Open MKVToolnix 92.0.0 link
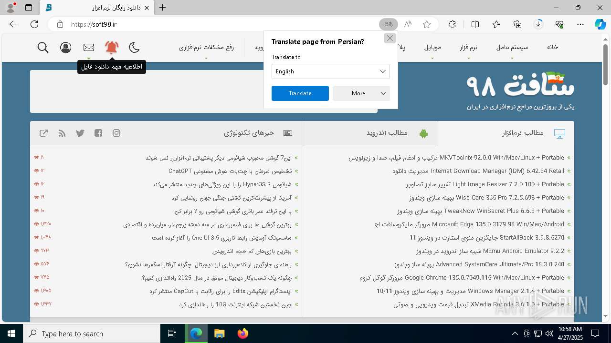This screenshot has width=611, height=343. [x=456, y=158]
